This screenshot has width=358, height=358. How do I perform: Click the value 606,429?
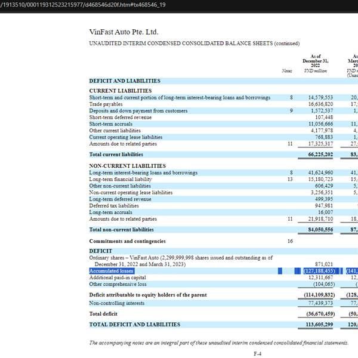pos(324,186)
